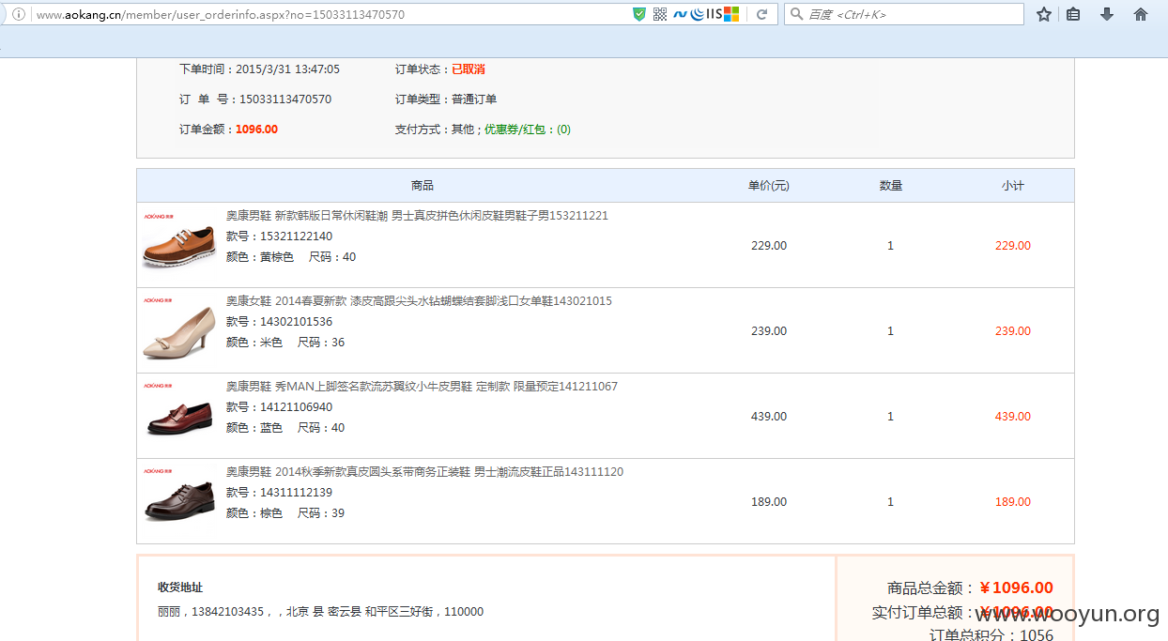Image resolution: width=1168 pixels, height=641 pixels.
Task: Open the dark brown lace-up dress shoe thumbnail
Action: (x=179, y=500)
